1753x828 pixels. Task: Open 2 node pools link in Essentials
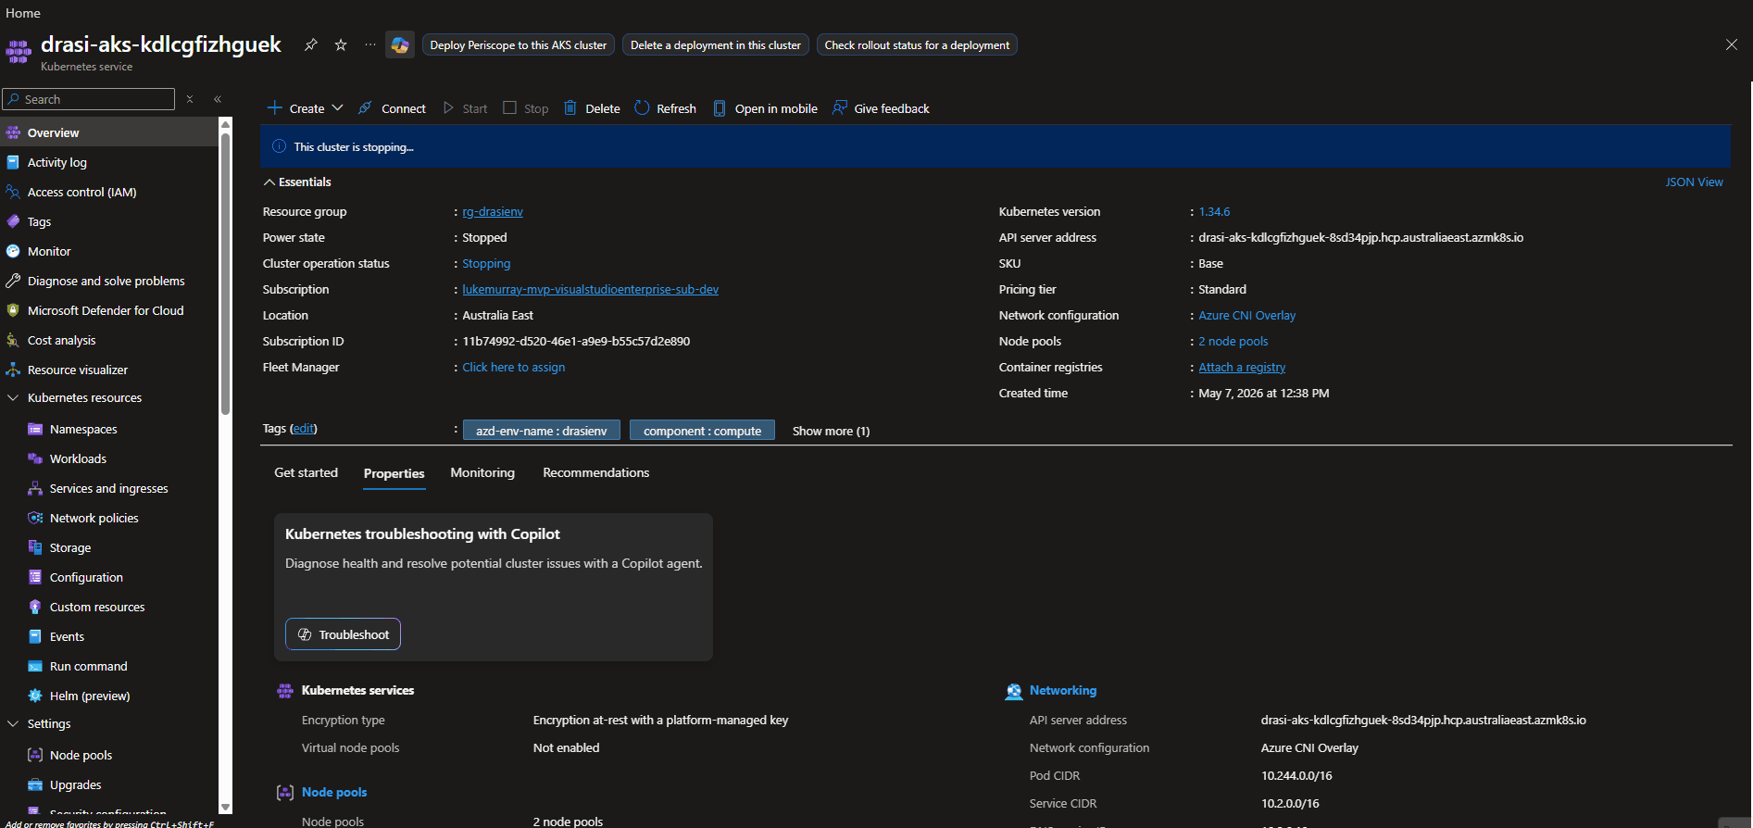coord(1233,342)
